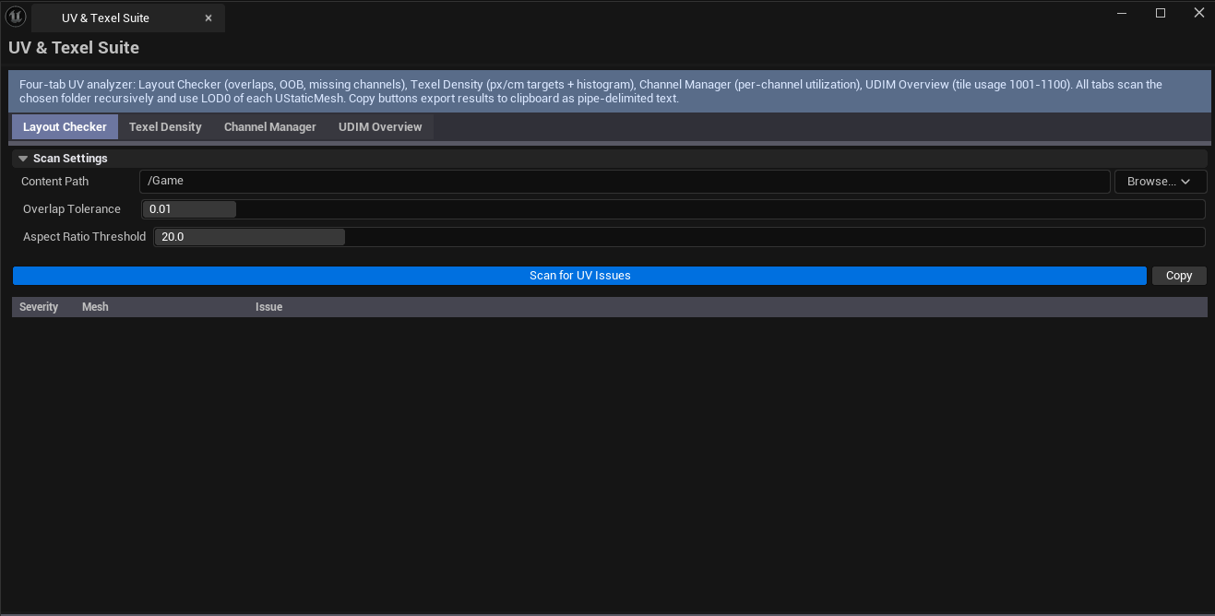Adjust the Aspect Ratio Threshold slider
The height and width of the screenshot is (616, 1215).
point(679,237)
